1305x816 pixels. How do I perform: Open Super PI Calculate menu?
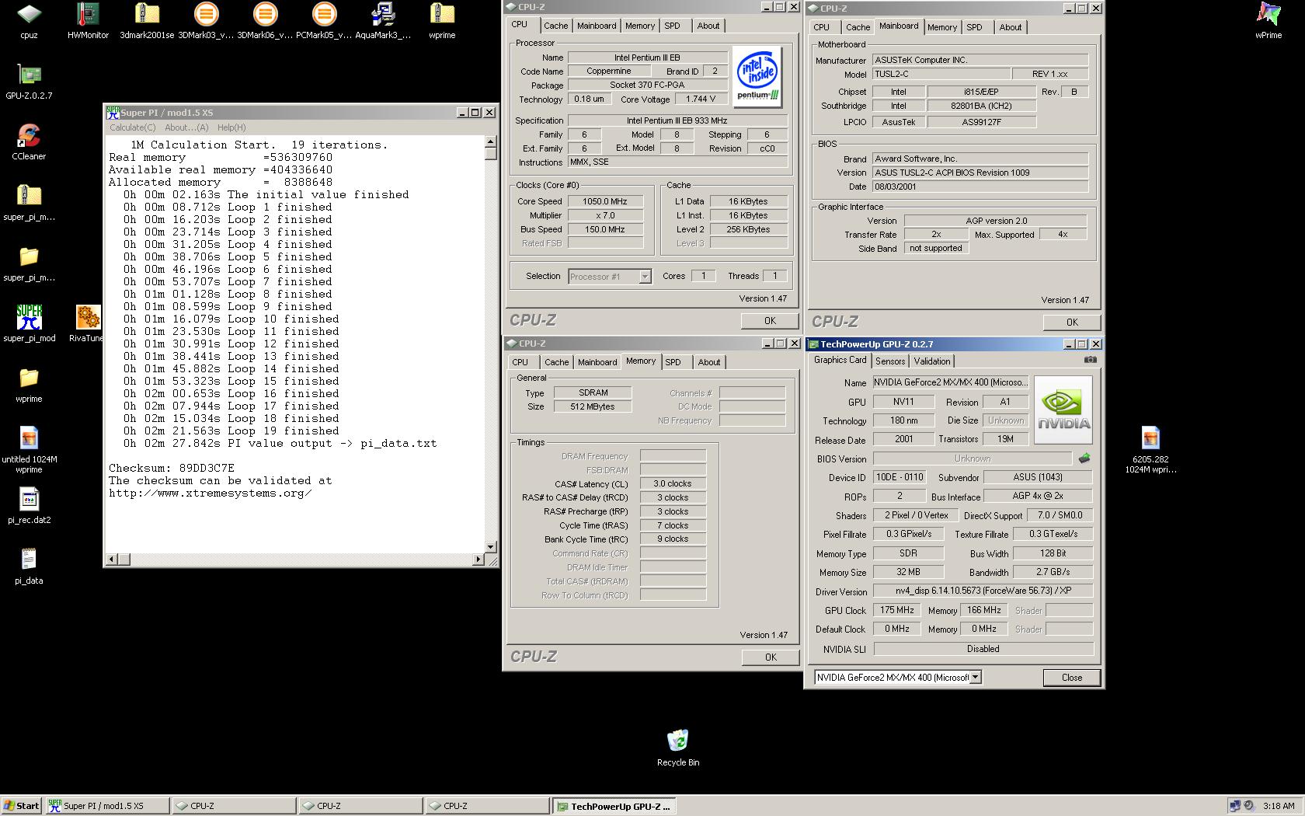coord(132,127)
